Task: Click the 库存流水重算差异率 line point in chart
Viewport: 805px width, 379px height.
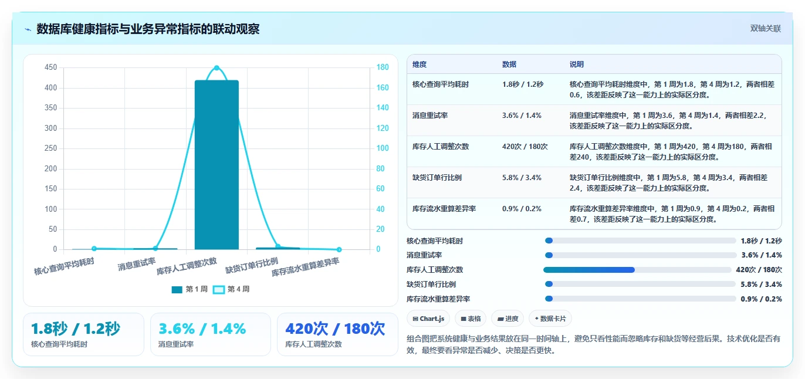Action: 339,249
